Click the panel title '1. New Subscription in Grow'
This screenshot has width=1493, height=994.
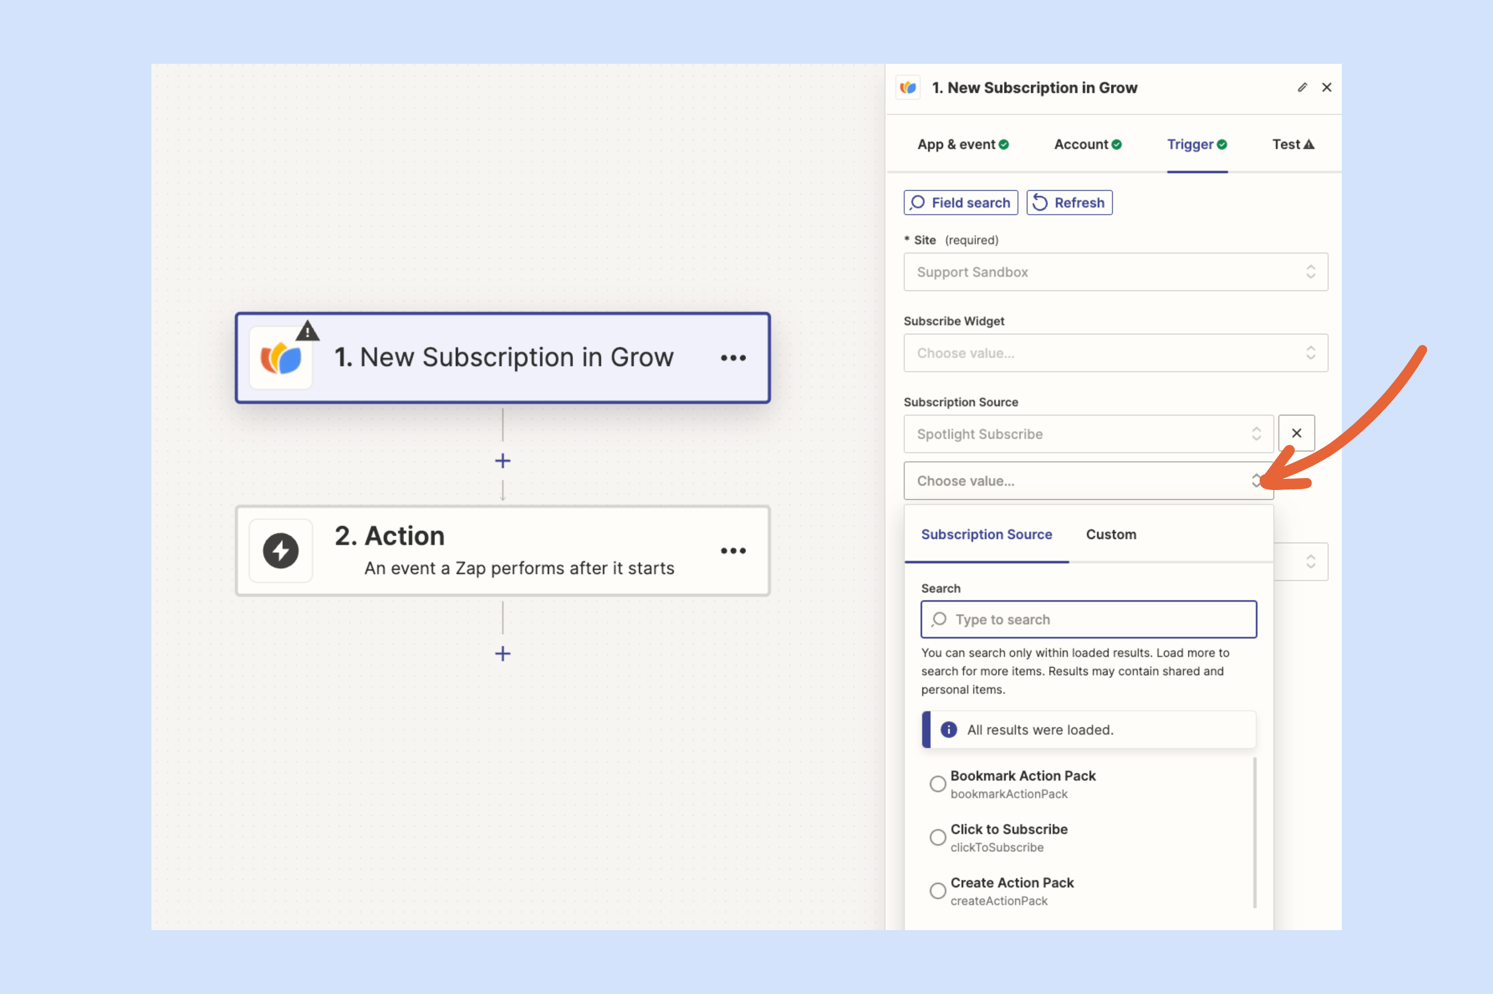click(1034, 88)
